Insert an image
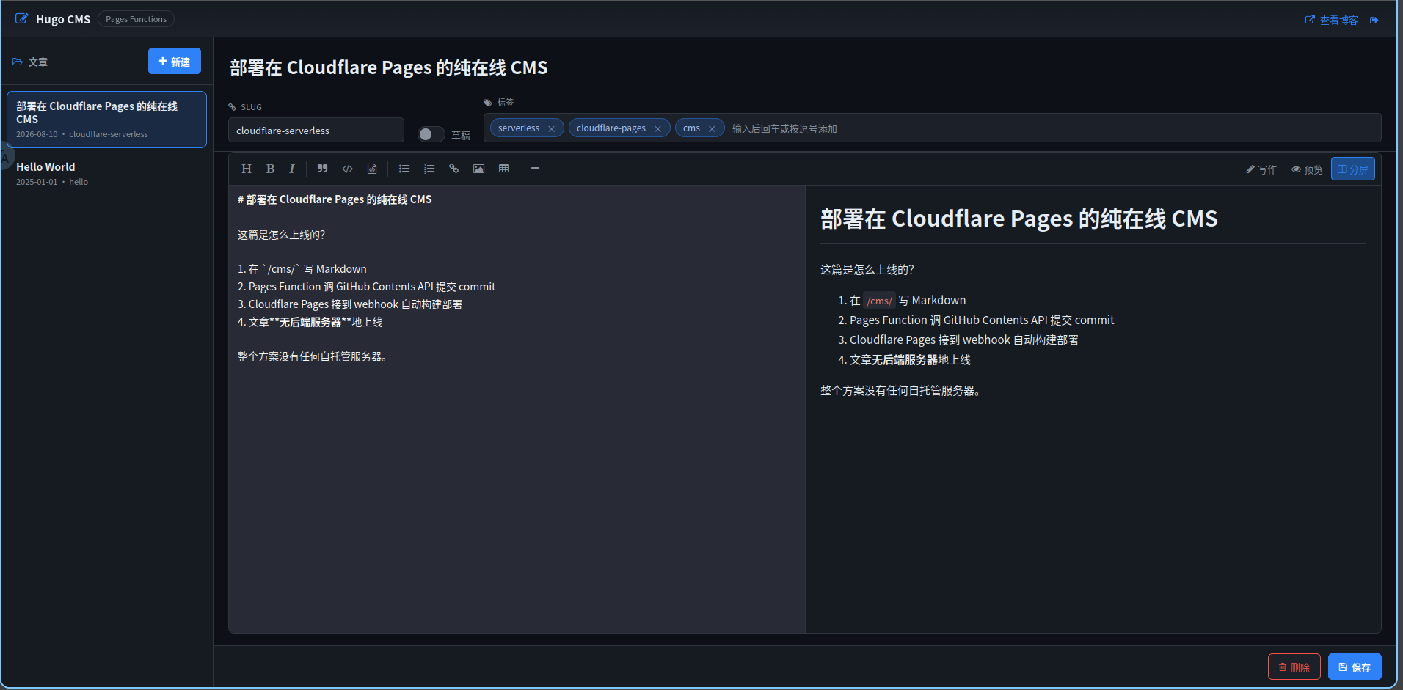This screenshot has width=1403, height=690. [x=478, y=169]
